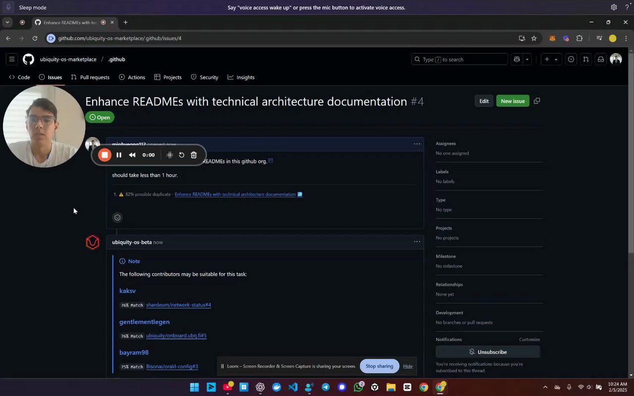Open the gentlementlegen contributor link
This screenshot has width=634, height=396.
click(x=145, y=322)
